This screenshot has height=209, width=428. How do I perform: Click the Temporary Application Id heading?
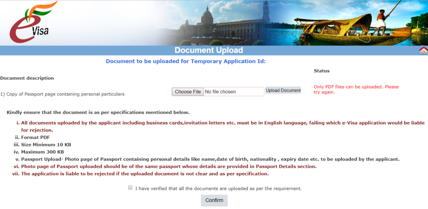tap(186, 61)
